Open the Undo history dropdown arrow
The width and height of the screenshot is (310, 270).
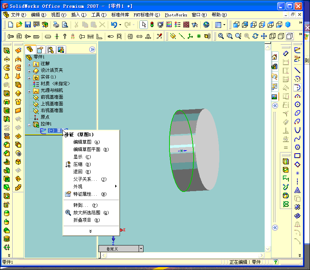click(120, 25)
